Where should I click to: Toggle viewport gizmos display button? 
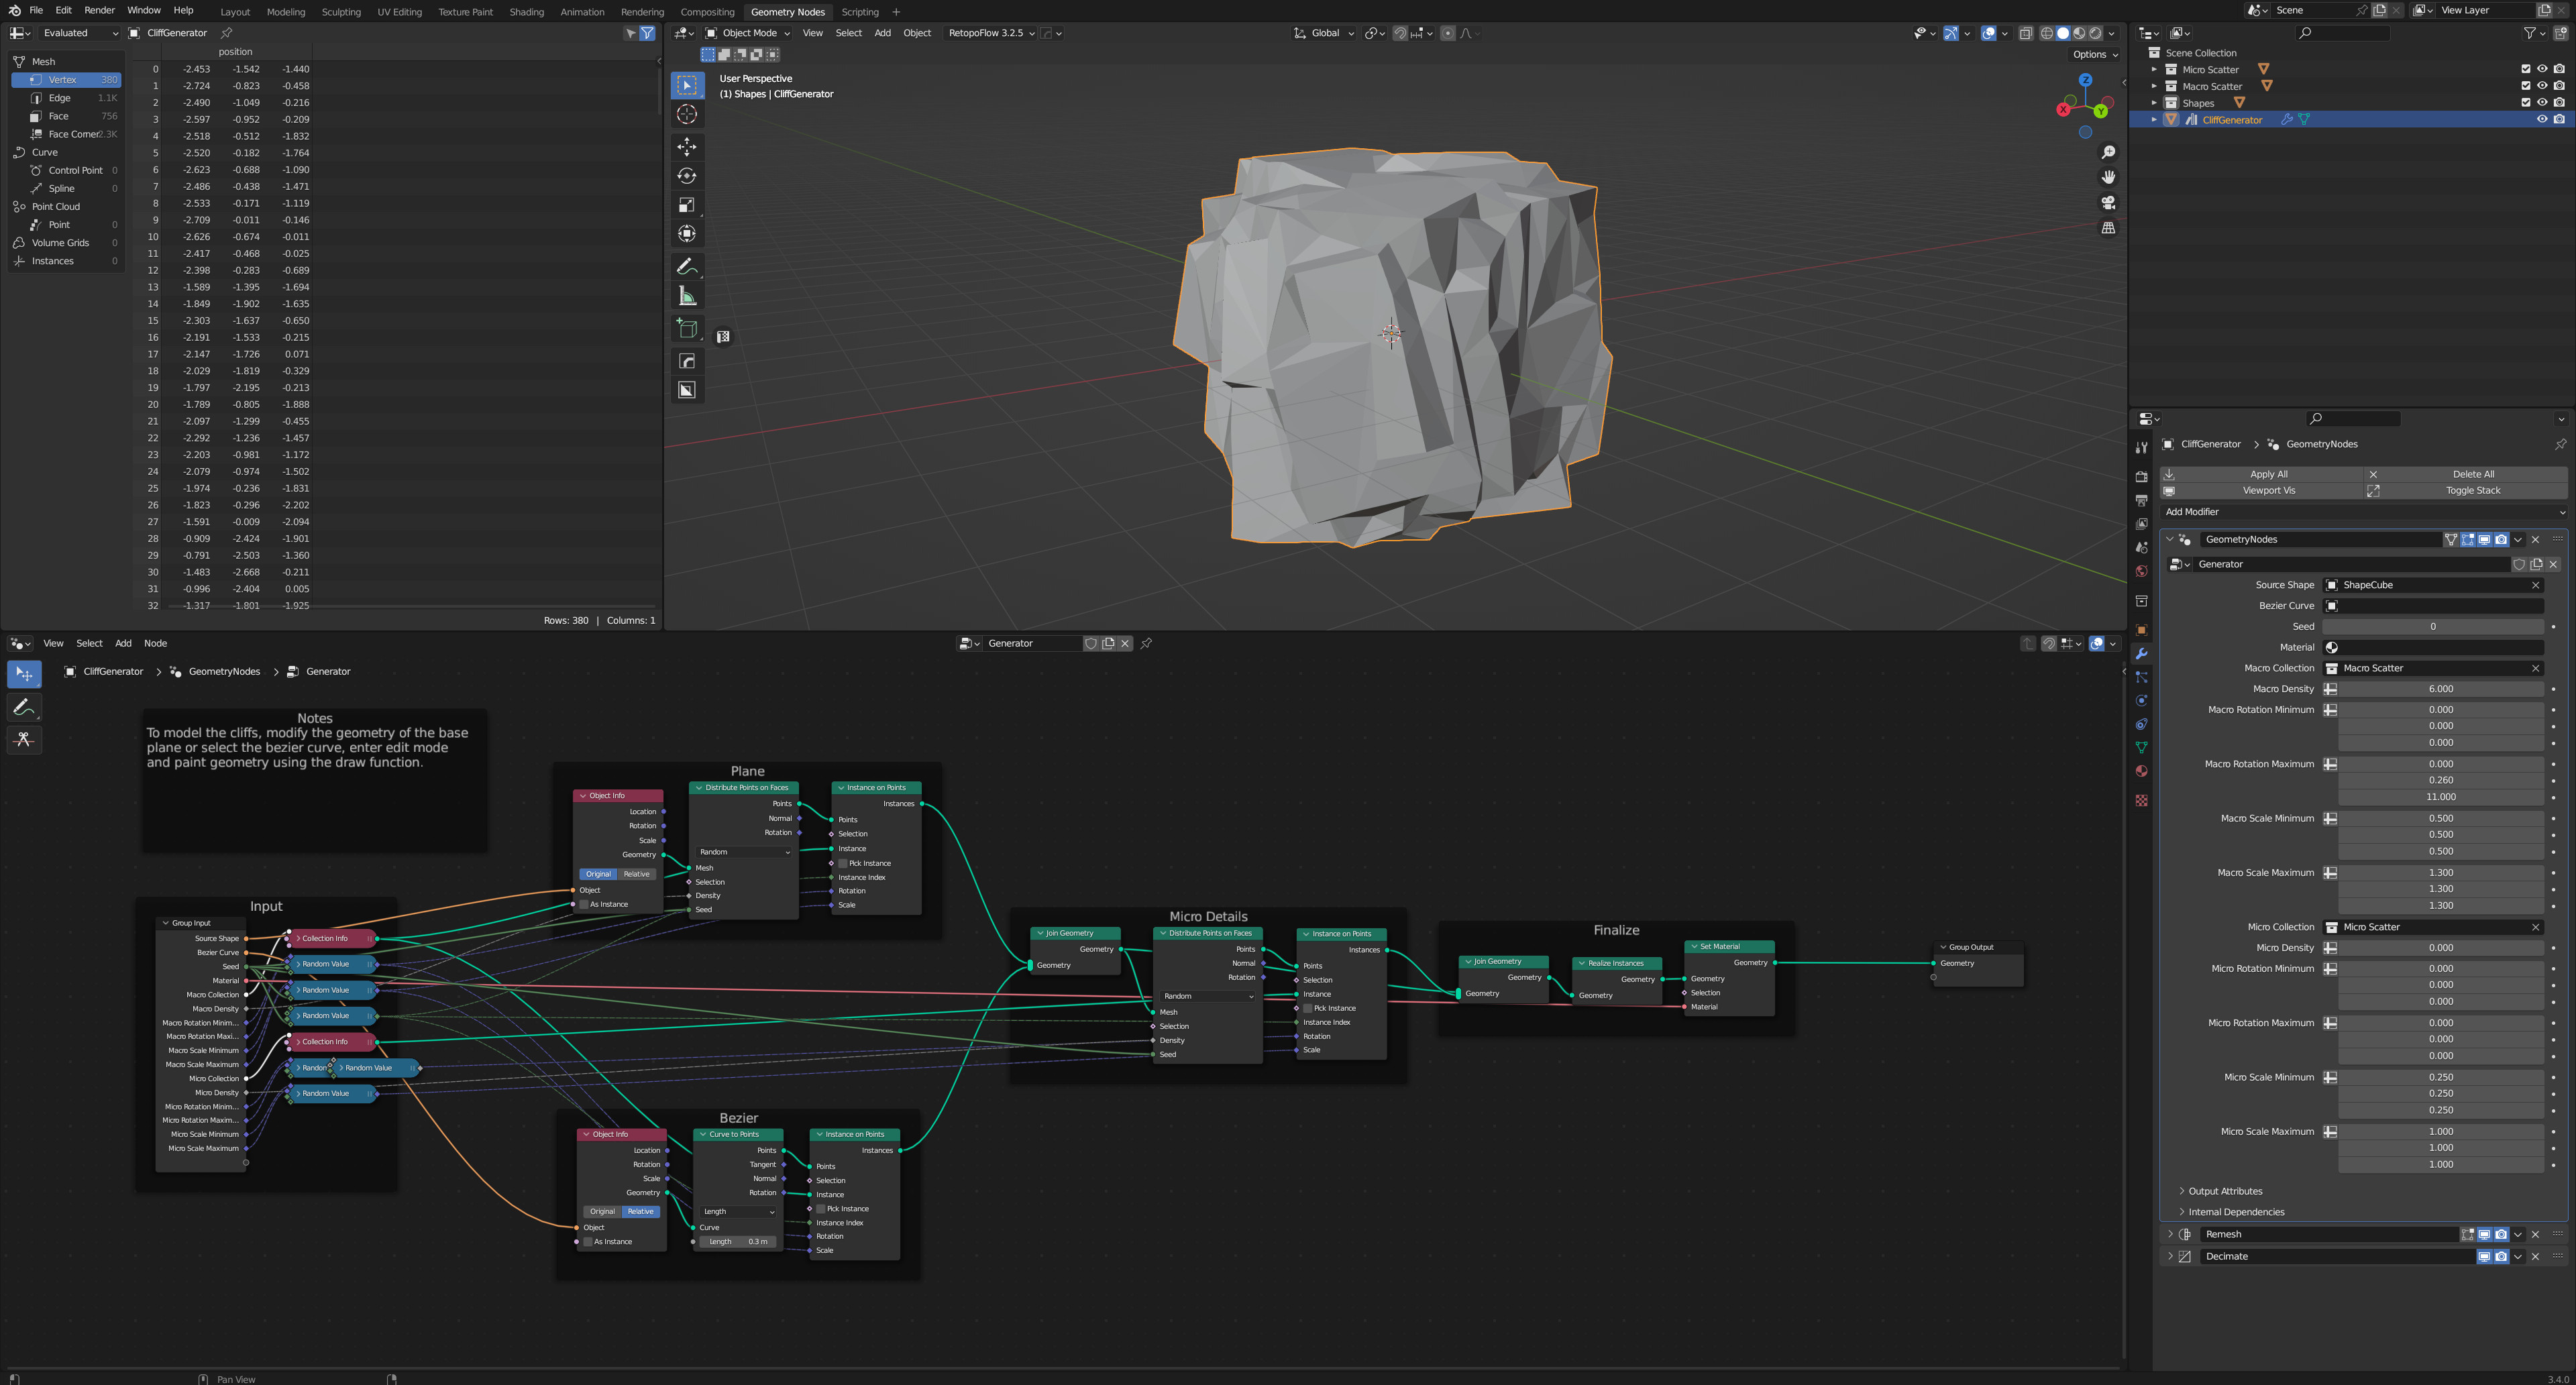point(1951,33)
